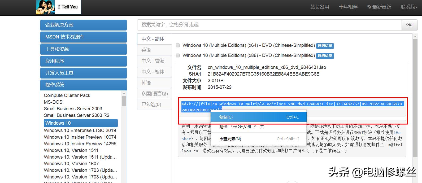This screenshot has width=422, height=183.
Task: Click the OS list scrollbar thumb
Action: pyautogui.click(x=124, y=101)
